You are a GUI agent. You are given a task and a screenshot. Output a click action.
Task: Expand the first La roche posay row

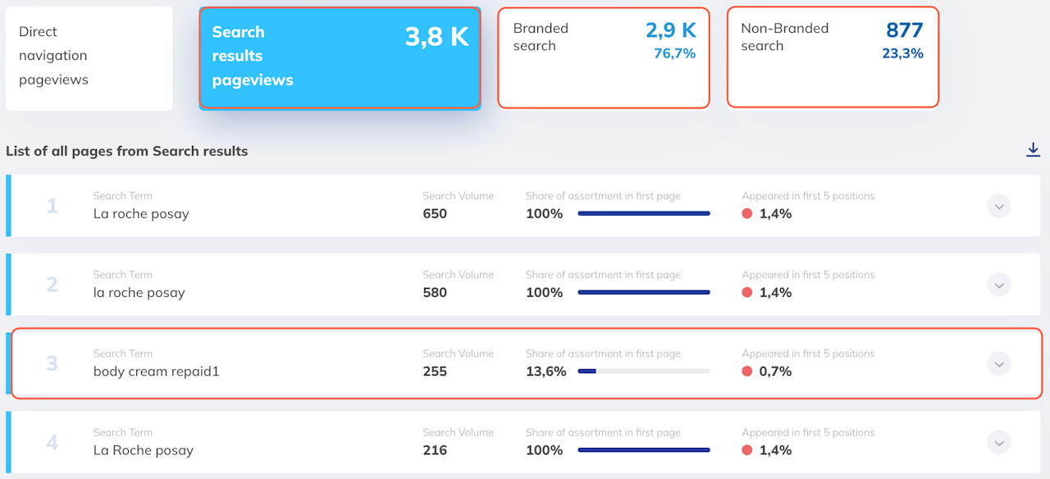point(998,206)
